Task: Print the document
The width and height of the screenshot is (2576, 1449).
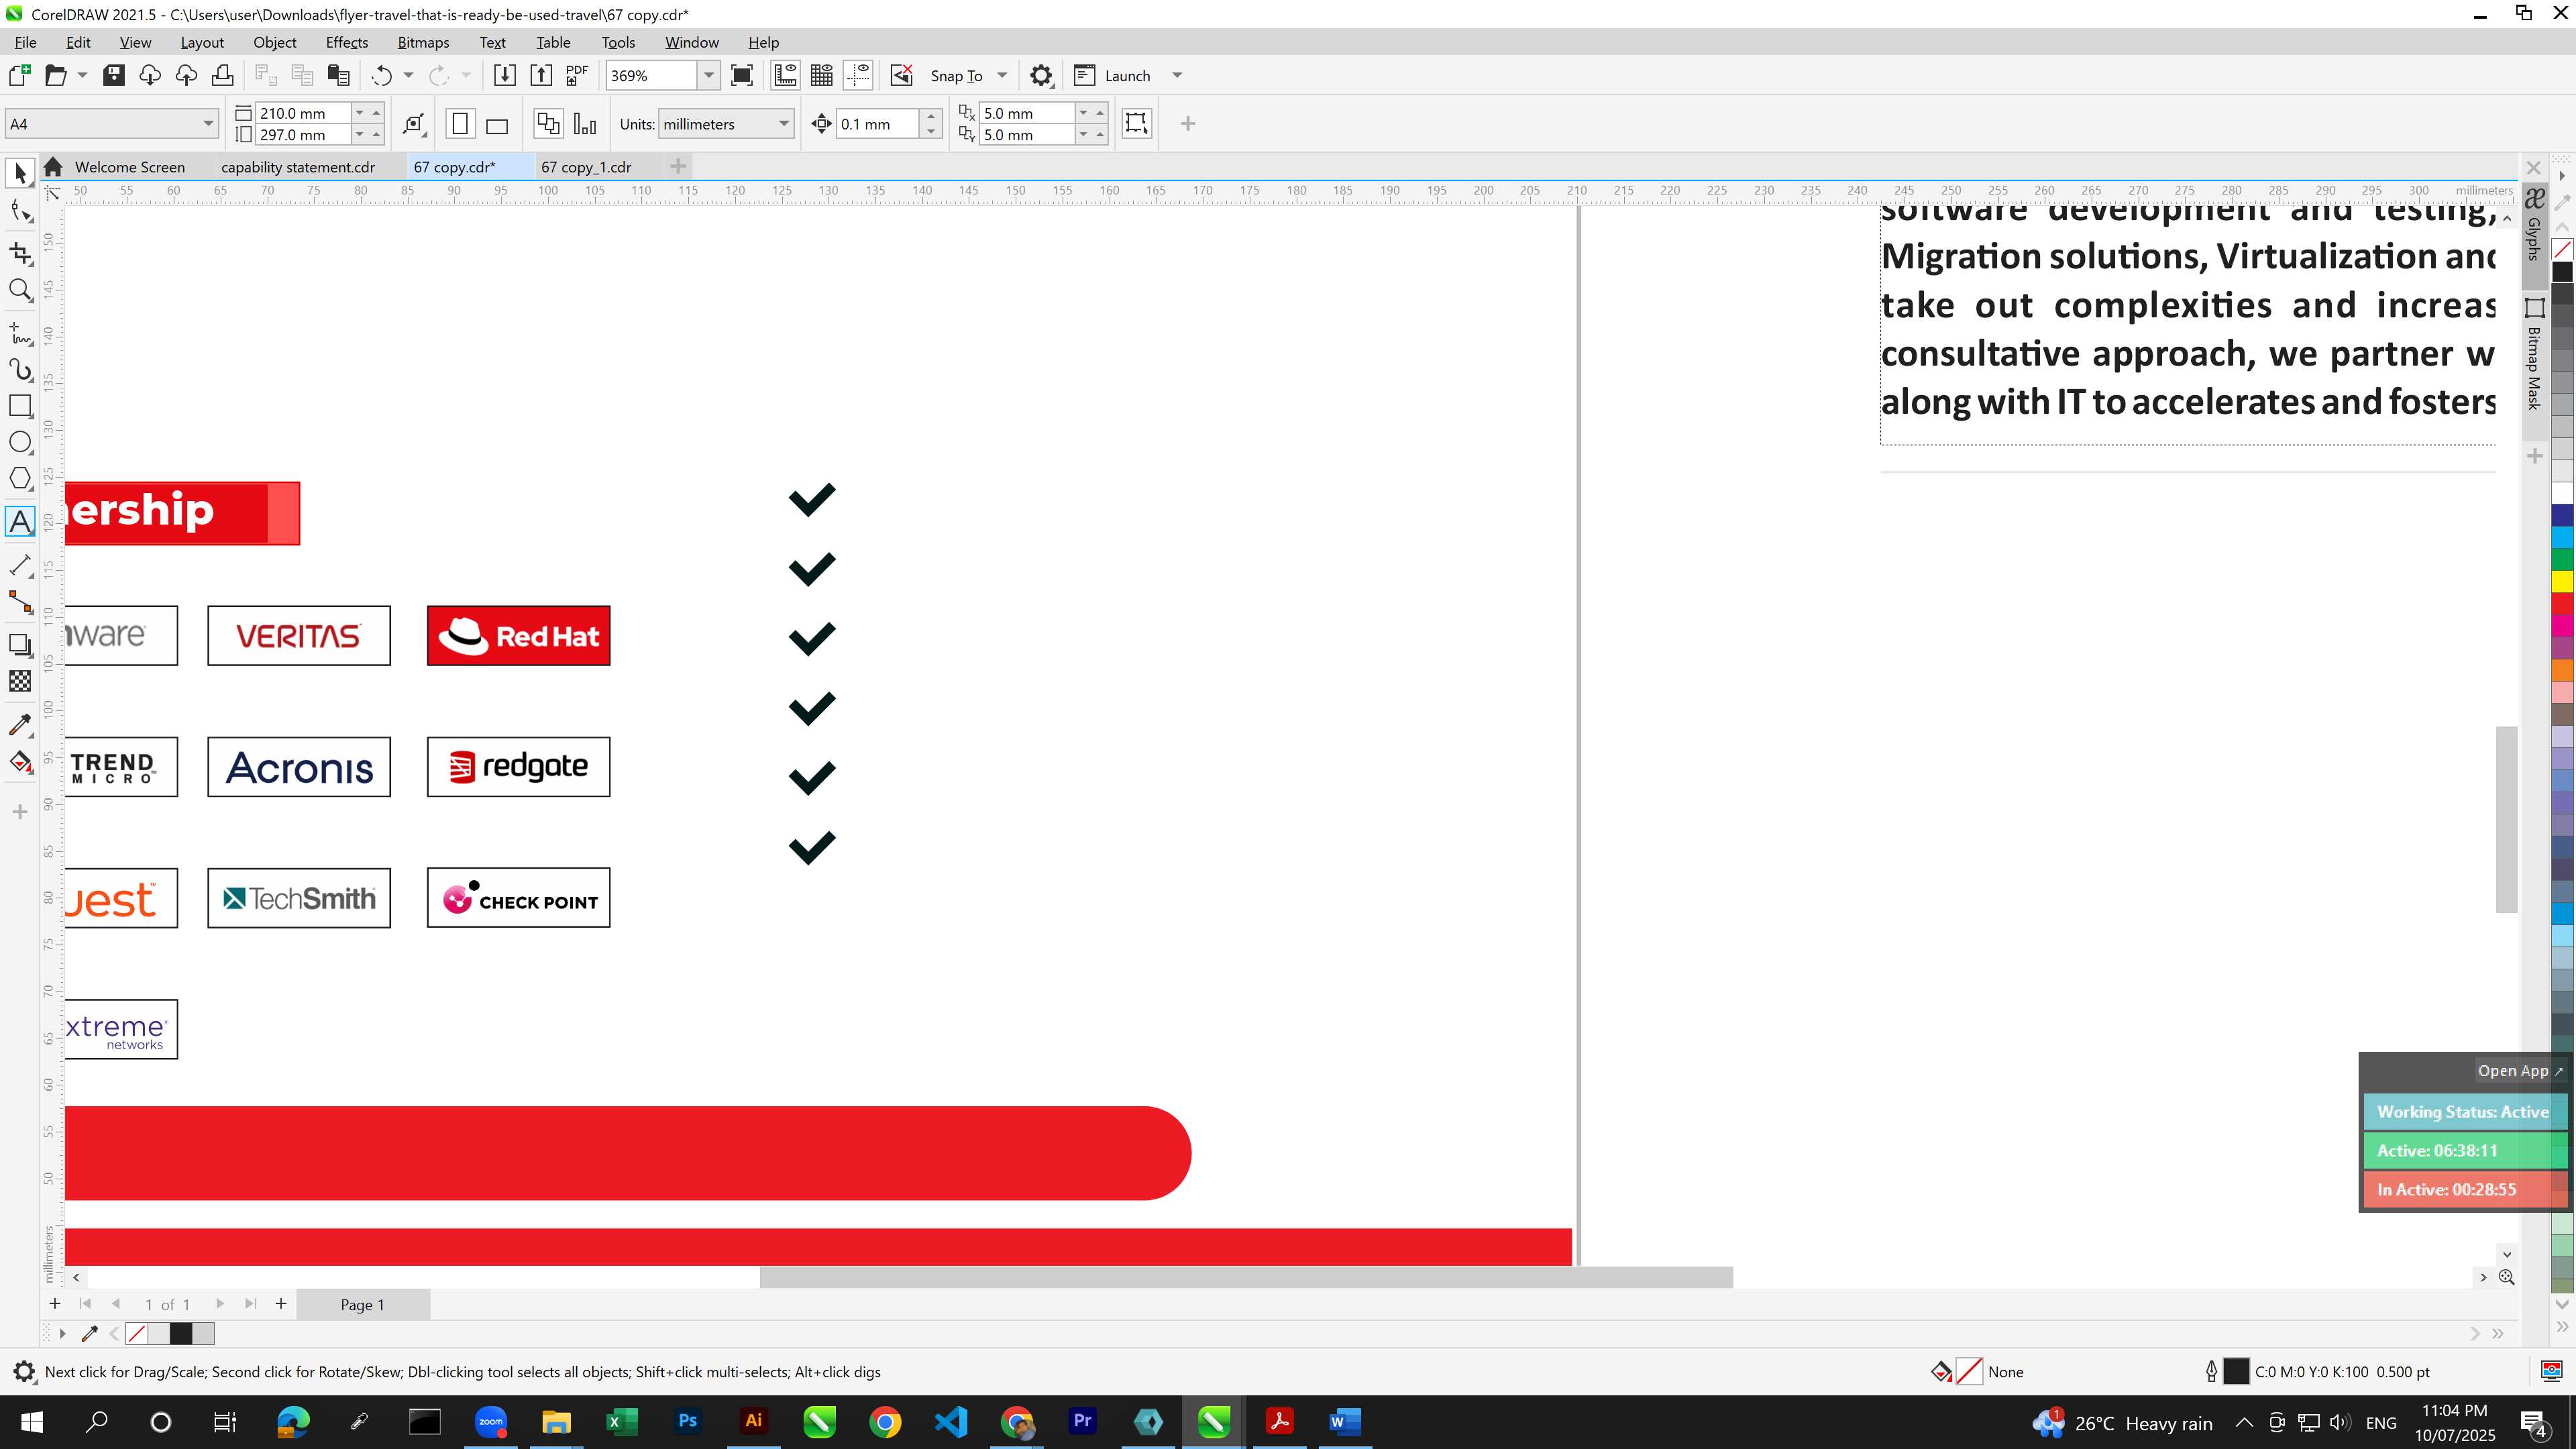Action: click(x=222, y=75)
